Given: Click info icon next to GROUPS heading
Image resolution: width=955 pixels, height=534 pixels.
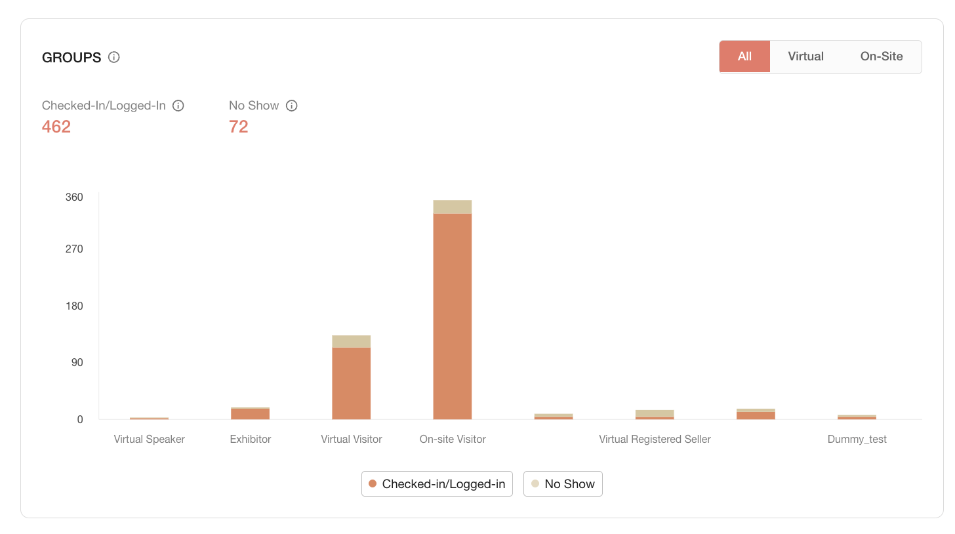Looking at the screenshot, I should (114, 57).
